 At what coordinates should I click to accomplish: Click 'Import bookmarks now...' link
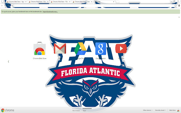coord(50,12)
